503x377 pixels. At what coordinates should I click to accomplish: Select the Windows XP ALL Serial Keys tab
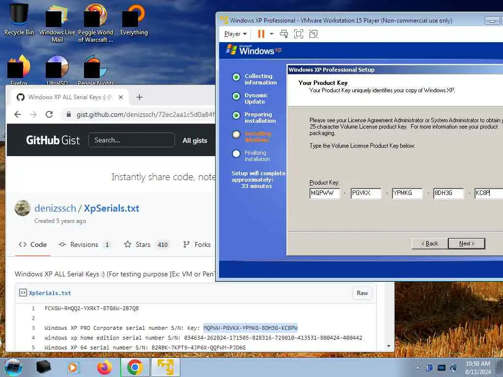point(70,97)
